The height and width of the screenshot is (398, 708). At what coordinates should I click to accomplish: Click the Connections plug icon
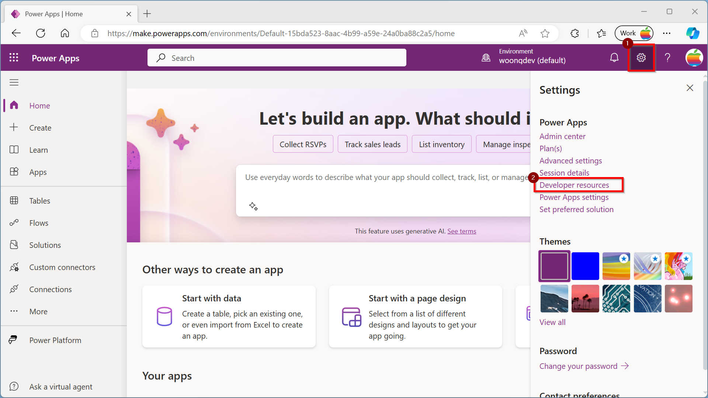click(14, 289)
